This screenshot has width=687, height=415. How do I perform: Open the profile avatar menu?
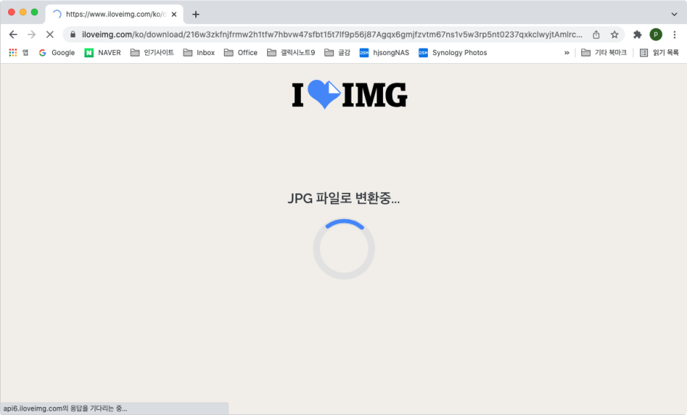coord(656,34)
